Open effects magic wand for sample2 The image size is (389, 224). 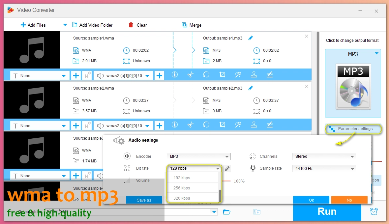(x=238, y=125)
